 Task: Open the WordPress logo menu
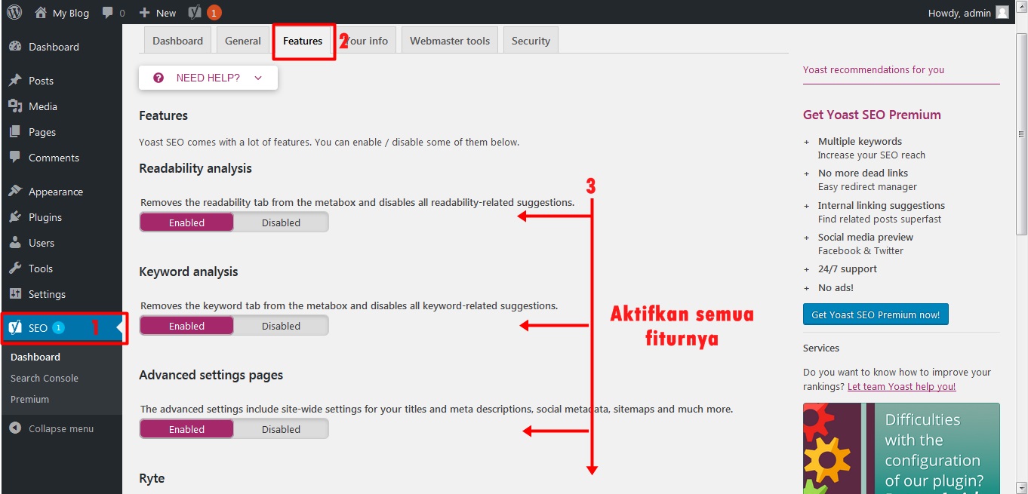(14, 12)
